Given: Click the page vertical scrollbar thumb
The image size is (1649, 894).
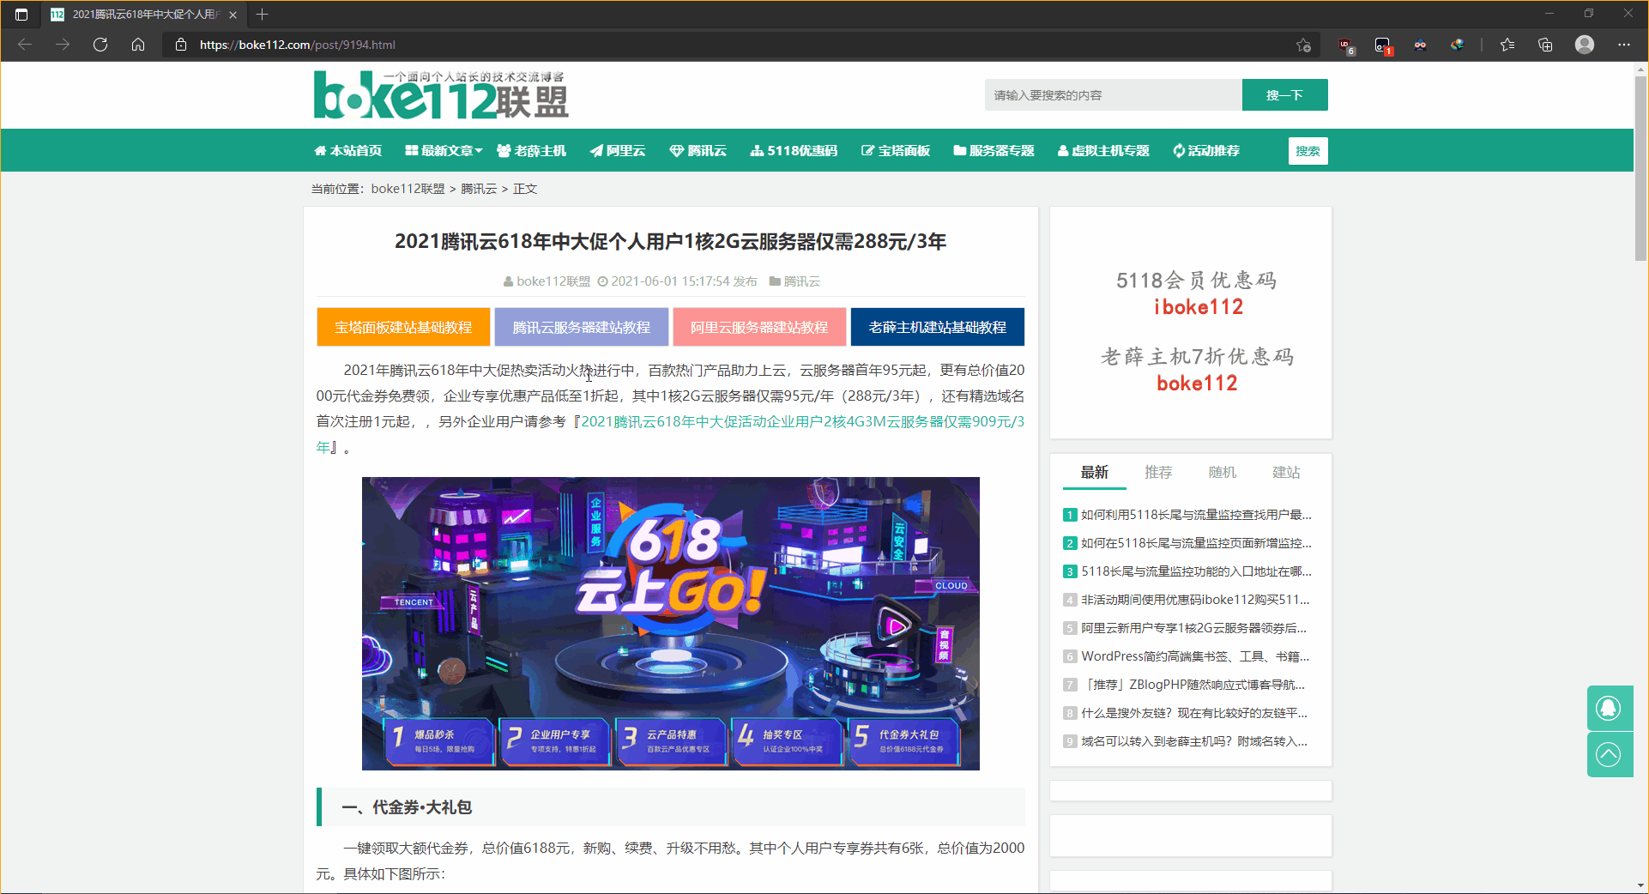Looking at the screenshot, I should tap(1640, 167).
